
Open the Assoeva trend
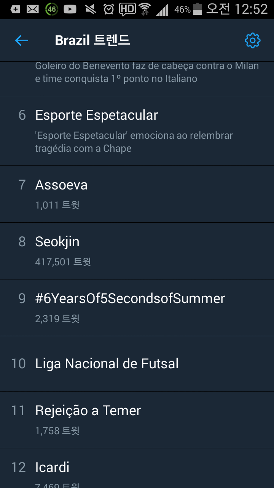click(x=61, y=185)
